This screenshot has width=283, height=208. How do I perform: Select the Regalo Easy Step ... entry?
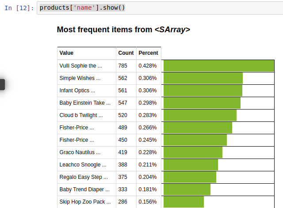click(x=84, y=177)
